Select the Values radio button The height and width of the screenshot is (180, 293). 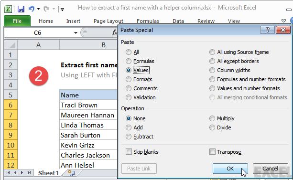(129, 70)
